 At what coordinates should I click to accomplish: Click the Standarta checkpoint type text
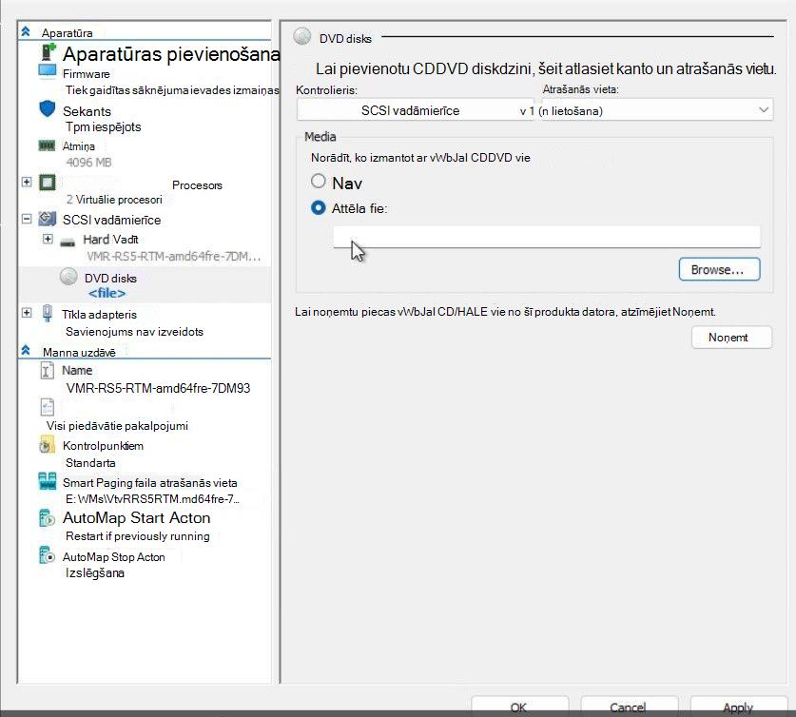[90, 463]
